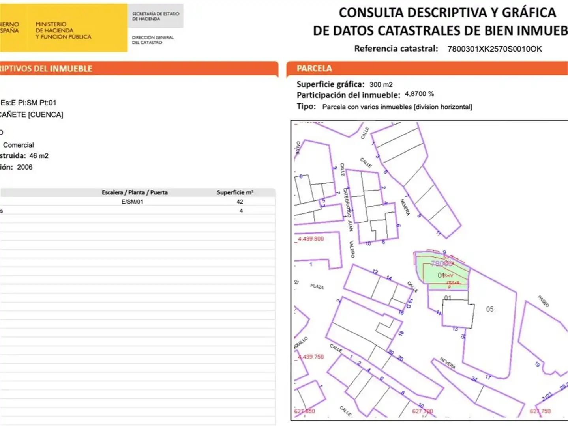This screenshot has width=568, height=426.
Task: Click building number '24' on the map
Action: tap(474, 379)
